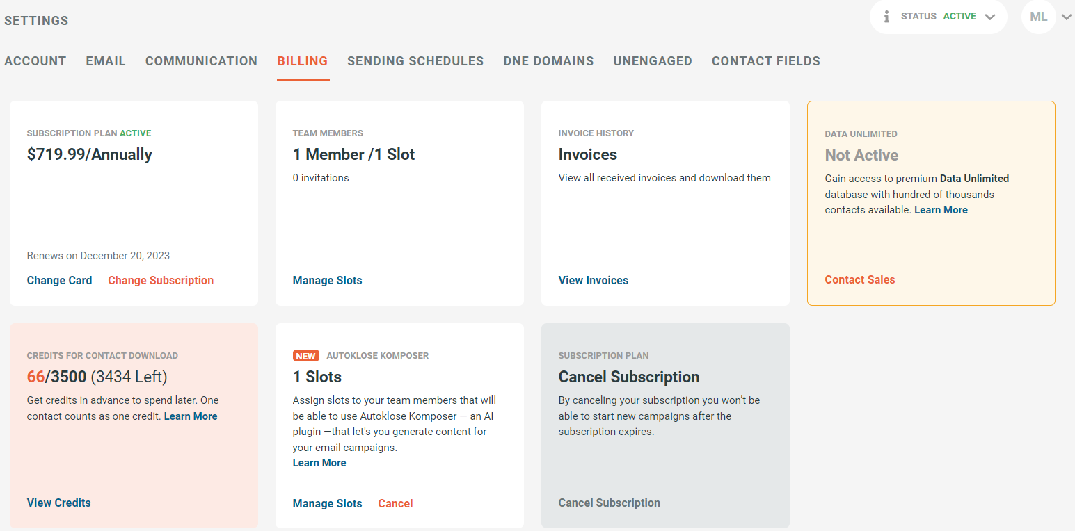The height and width of the screenshot is (531, 1075).
Task: Click the Contact Sales link
Action: [860, 279]
